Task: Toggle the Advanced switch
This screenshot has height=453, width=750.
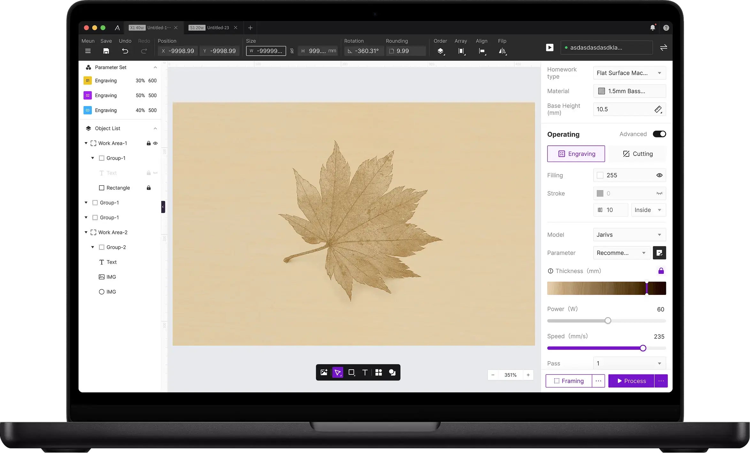Action: pos(659,134)
